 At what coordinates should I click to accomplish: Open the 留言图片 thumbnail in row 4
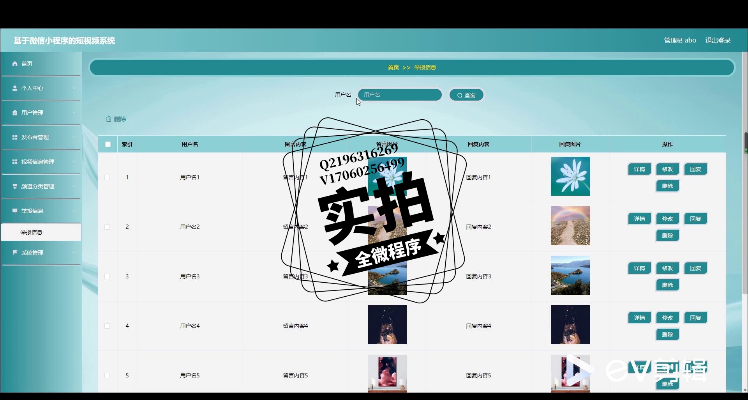tap(387, 325)
